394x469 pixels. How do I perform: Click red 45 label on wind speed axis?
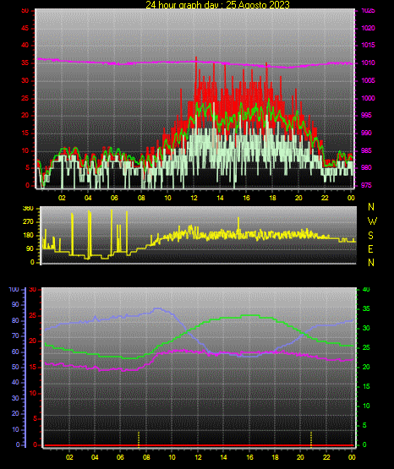coord(25,28)
